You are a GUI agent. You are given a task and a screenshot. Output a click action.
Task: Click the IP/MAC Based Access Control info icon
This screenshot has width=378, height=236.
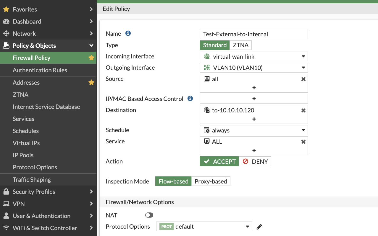coord(190,99)
